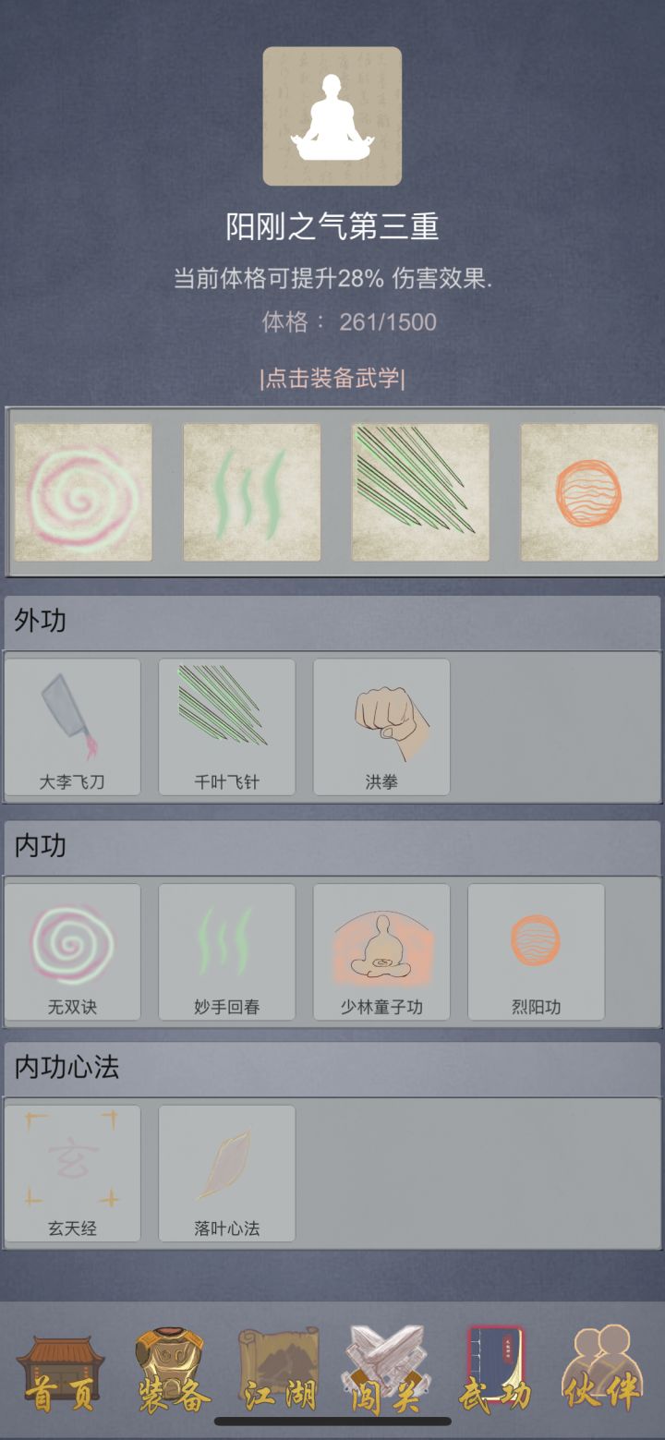Select the 玄天经 inner method
This screenshot has width=665, height=1440.
click(x=73, y=1174)
